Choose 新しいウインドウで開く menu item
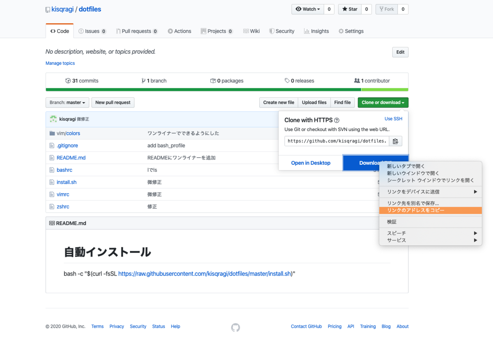This screenshot has width=493, height=345. (x=431, y=173)
